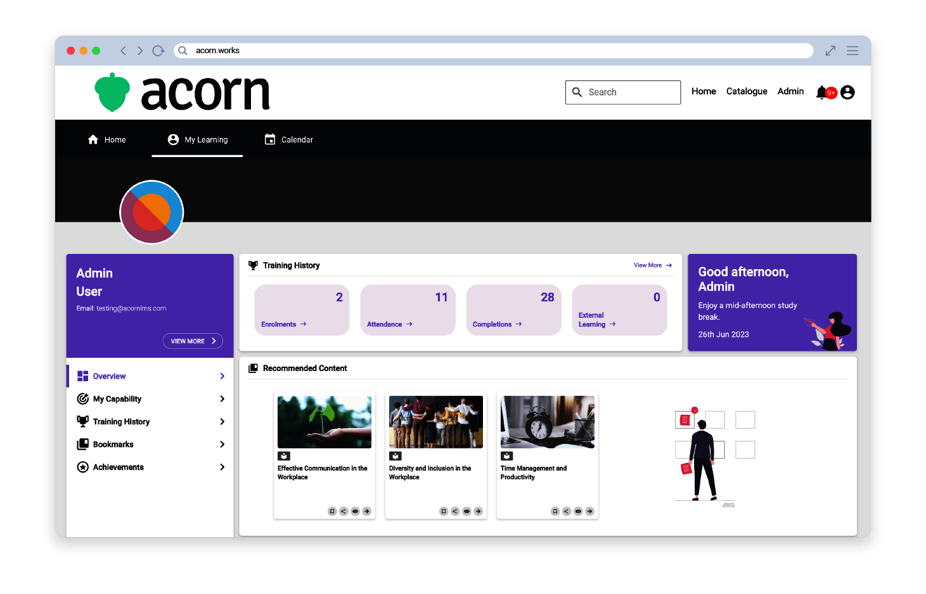Toggle preview eye on Diversity and Inclusion card
Image resolution: width=926 pixels, height=594 pixels.
click(466, 511)
